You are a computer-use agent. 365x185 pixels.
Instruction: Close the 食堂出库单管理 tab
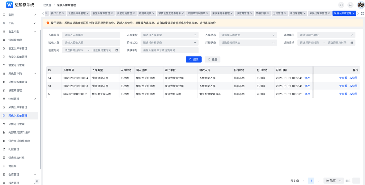click(x=87, y=14)
